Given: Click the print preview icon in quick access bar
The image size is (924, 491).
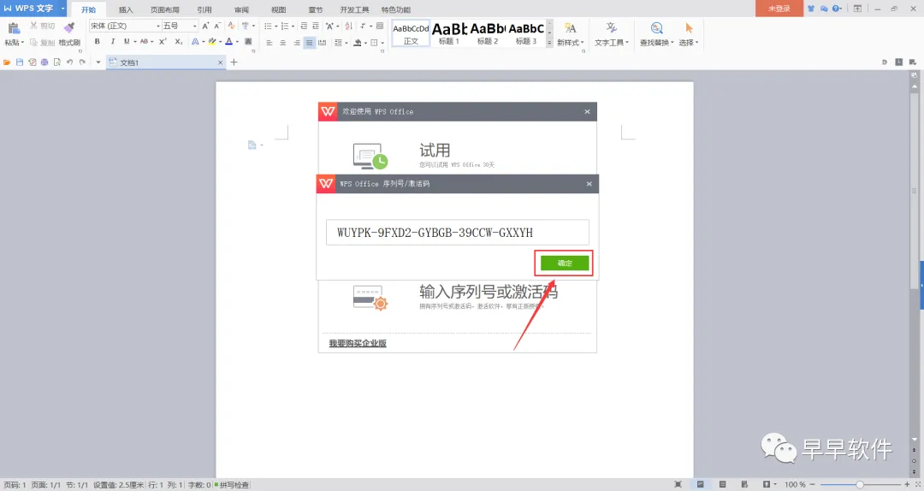Looking at the screenshot, I should (x=56, y=62).
